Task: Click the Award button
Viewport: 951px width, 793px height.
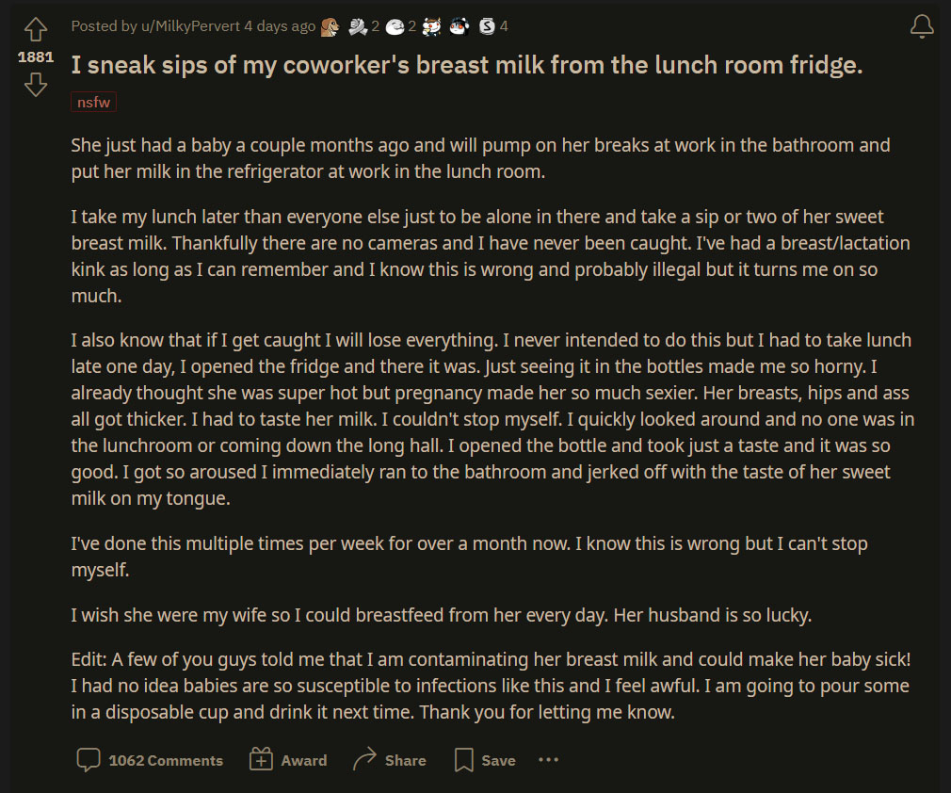Action: pos(288,760)
